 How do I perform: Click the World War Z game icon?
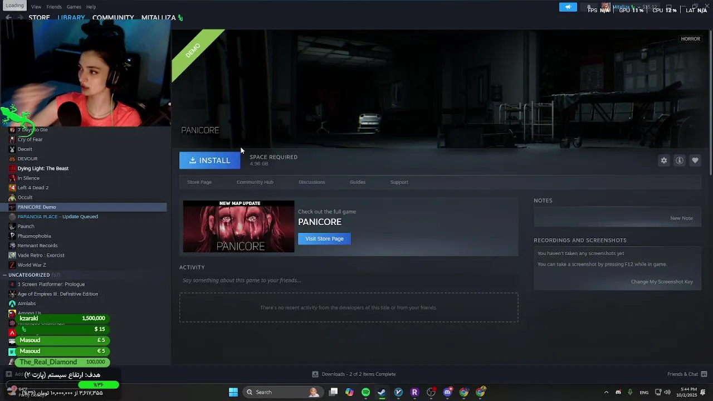[12, 265]
